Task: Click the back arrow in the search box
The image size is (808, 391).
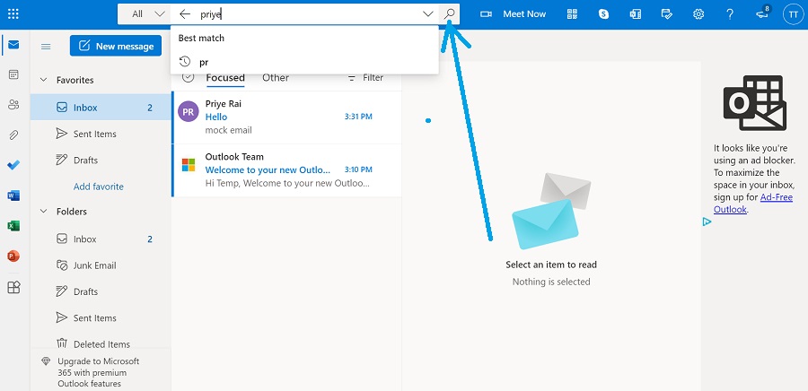Action: [x=185, y=13]
